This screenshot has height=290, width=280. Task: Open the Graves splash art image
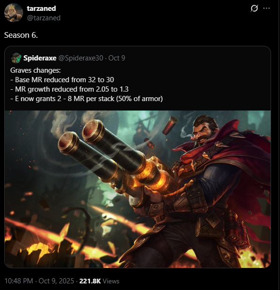(138, 189)
